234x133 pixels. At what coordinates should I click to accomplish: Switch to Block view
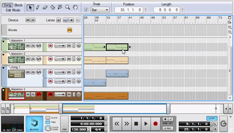pyautogui.click(x=19, y=5)
